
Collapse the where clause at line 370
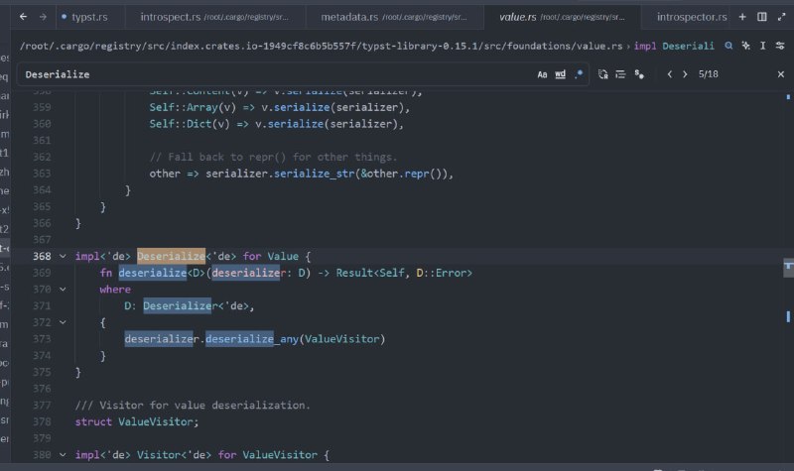pos(63,290)
